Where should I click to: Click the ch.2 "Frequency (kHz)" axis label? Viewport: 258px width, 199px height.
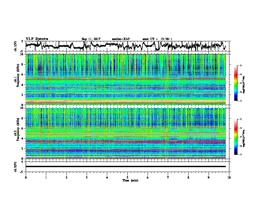click(x=18, y=130)
